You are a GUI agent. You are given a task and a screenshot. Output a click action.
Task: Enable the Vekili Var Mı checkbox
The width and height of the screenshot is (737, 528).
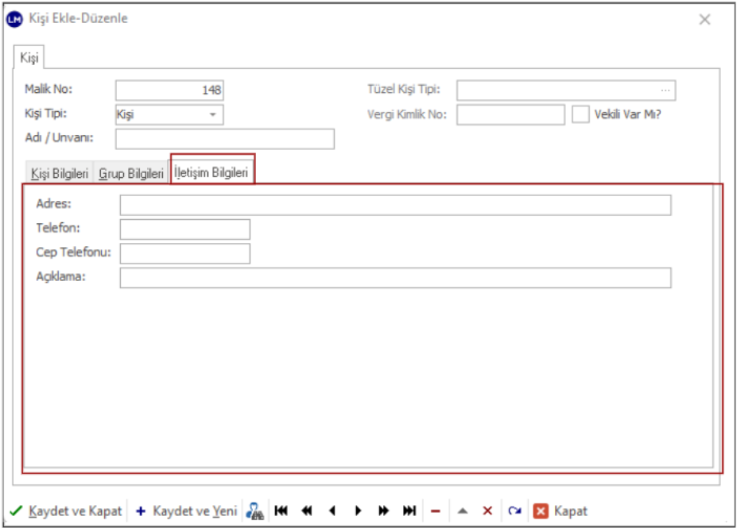coord(580,114)
